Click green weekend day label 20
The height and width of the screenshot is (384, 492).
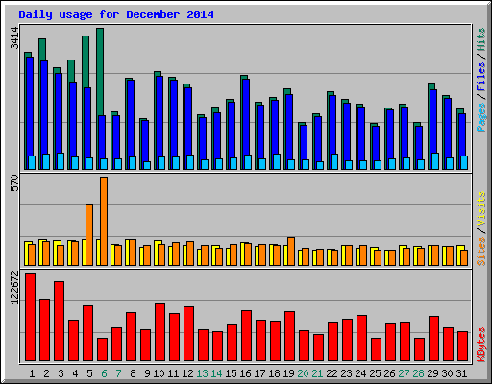[x=303, y=373]
